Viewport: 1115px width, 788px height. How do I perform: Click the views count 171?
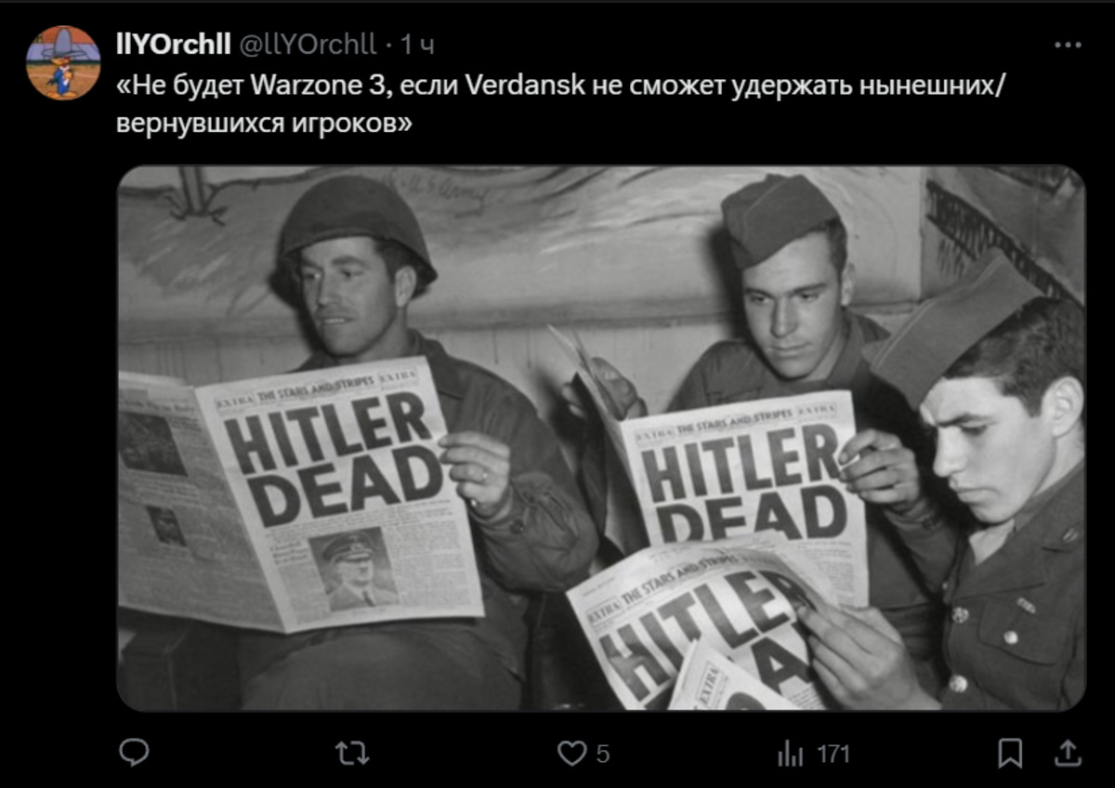833,754
